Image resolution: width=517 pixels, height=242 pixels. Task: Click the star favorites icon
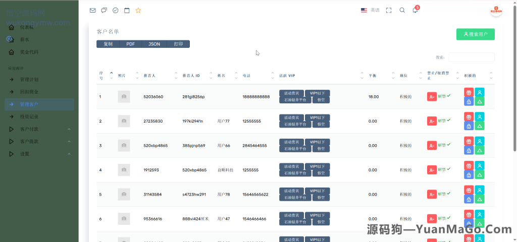(x=138, y=11)
